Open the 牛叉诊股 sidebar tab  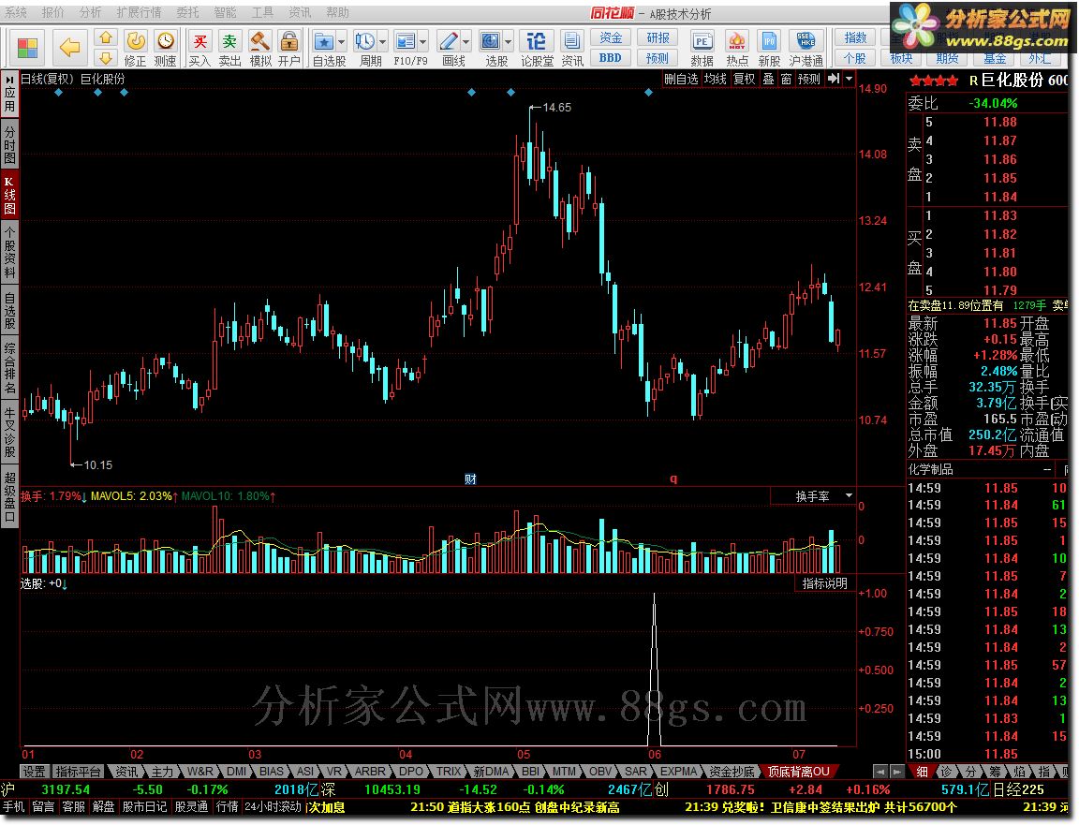point(9,433)
